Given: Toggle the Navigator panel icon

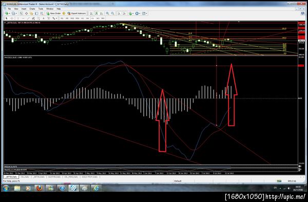Looking at the screenshot, I should tap(31, 13).
